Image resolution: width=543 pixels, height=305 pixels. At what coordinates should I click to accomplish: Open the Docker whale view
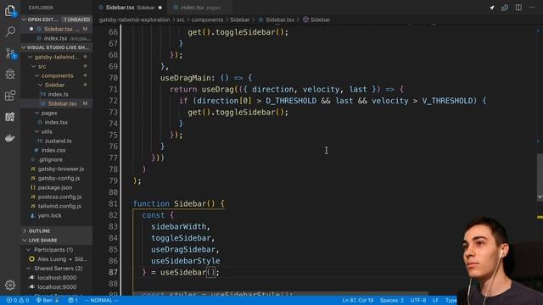[x=10, y=137]
